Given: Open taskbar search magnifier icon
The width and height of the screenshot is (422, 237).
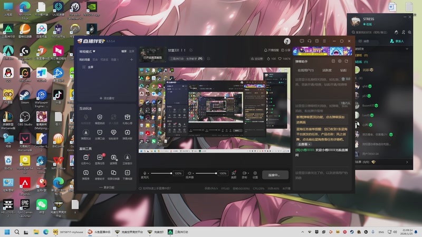Looking at the screenshot, I should 17,232.
